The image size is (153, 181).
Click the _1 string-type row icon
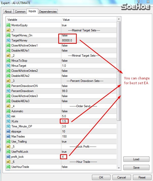click(8, 30)
